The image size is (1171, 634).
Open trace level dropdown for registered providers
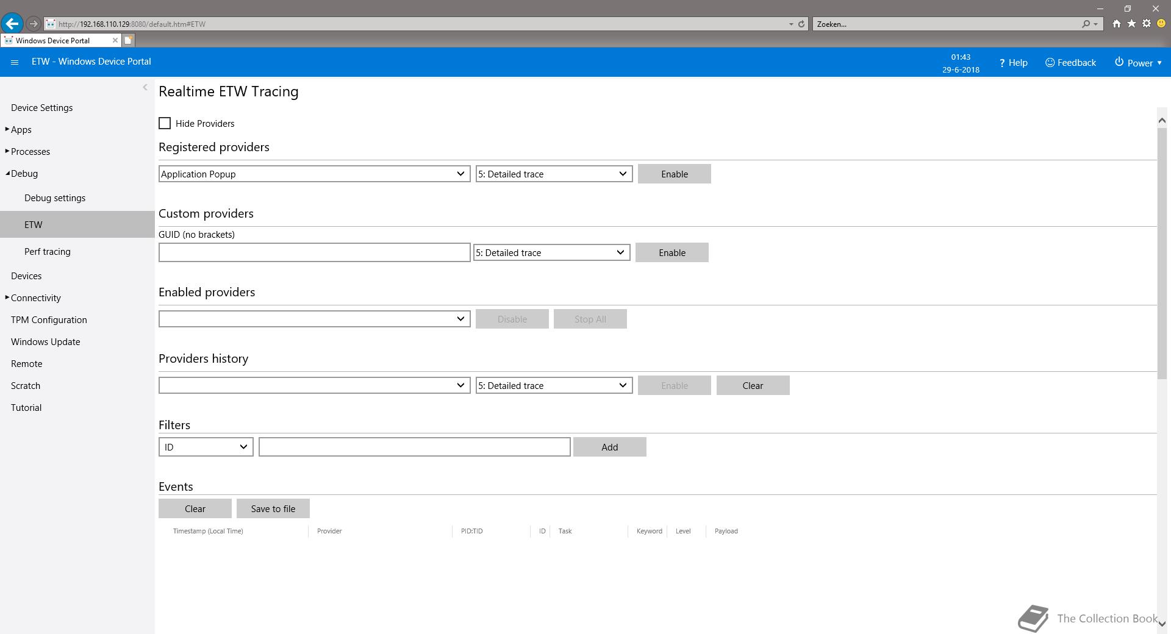tap(554, 174)
